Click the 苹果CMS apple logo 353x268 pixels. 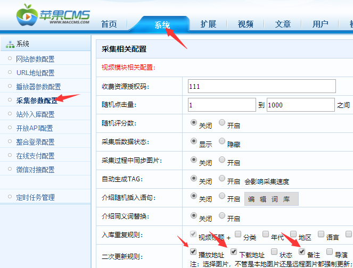pos(26,16)
